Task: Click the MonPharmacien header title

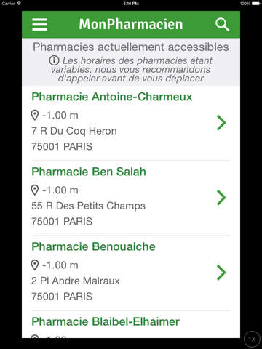Action: point(131,25)
